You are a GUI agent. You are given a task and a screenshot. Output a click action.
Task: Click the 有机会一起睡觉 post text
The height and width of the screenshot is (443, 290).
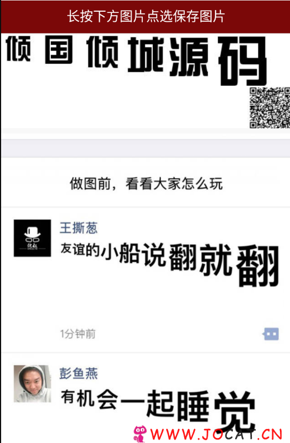click(x=158, y=409)
